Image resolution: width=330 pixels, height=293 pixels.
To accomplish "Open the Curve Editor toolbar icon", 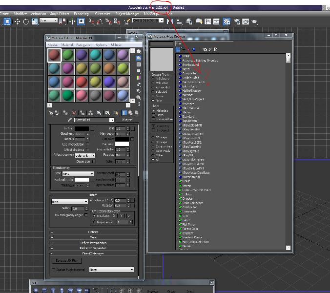I will pos(208,21).
